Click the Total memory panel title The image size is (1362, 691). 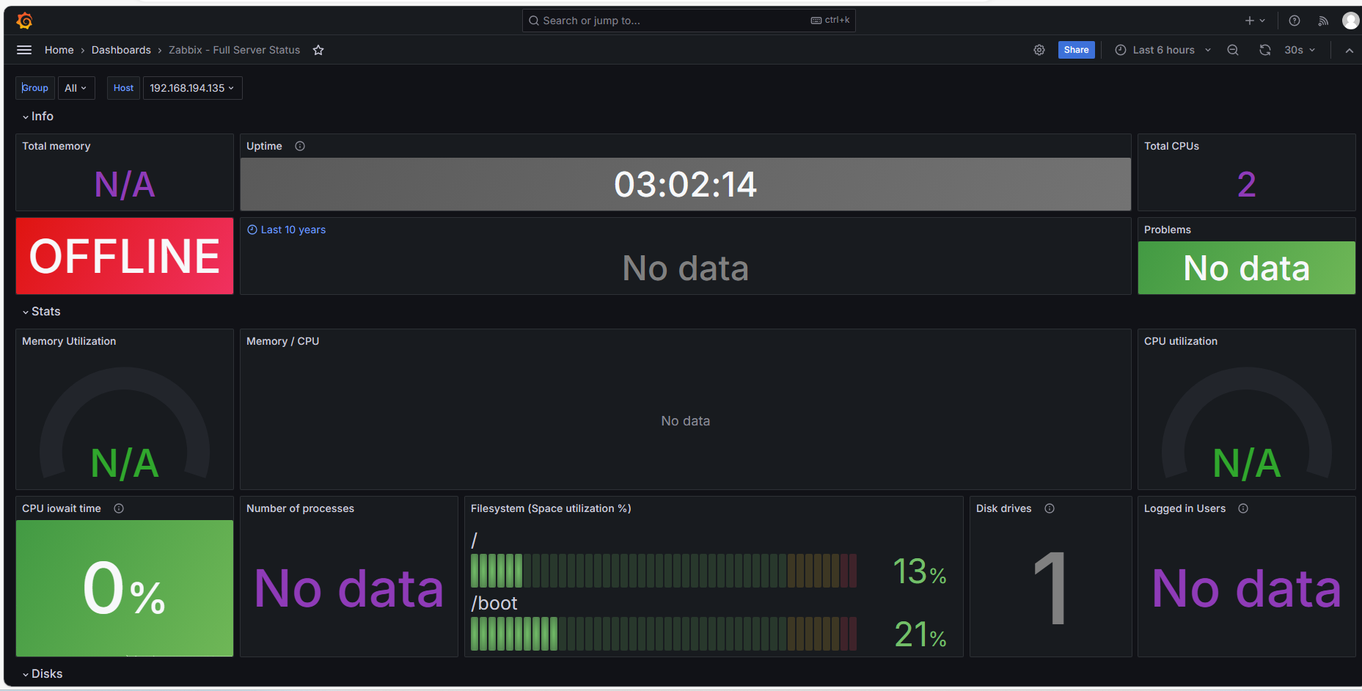pyautogui.click(x=56, y=146)
